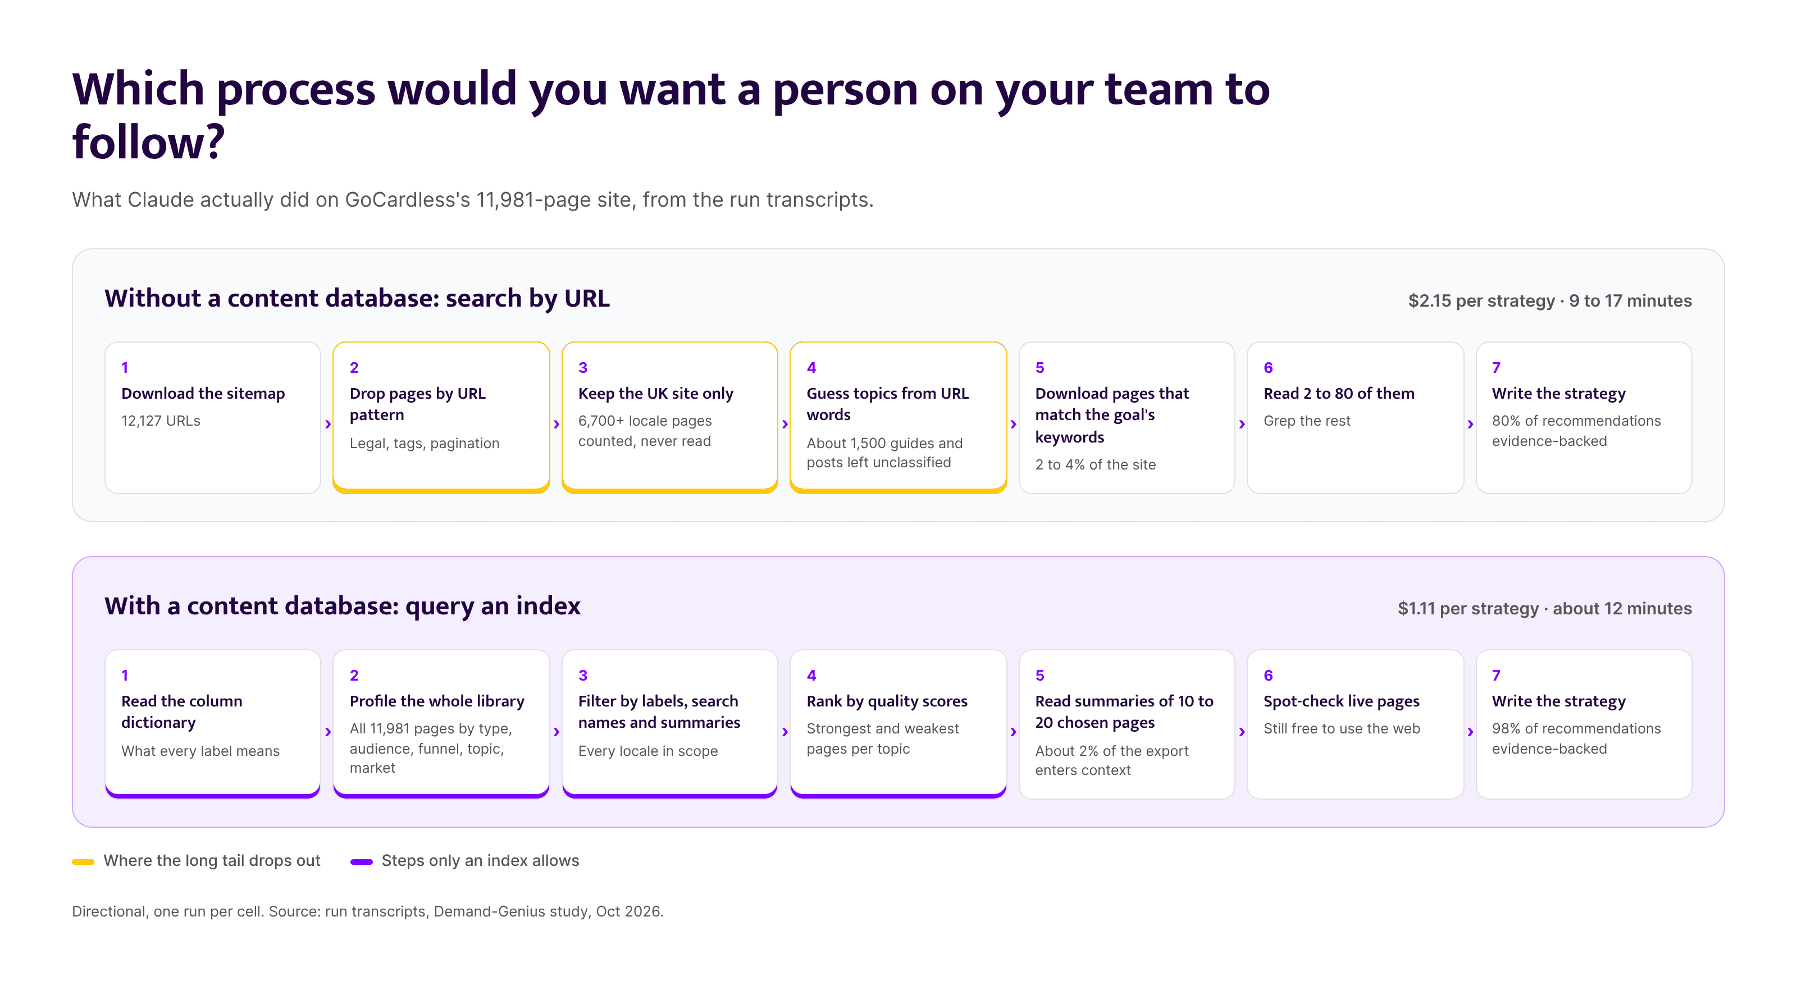Click the chevron after Profile the whole library
The image size is (1797, 985).
(x=556, y=732)
